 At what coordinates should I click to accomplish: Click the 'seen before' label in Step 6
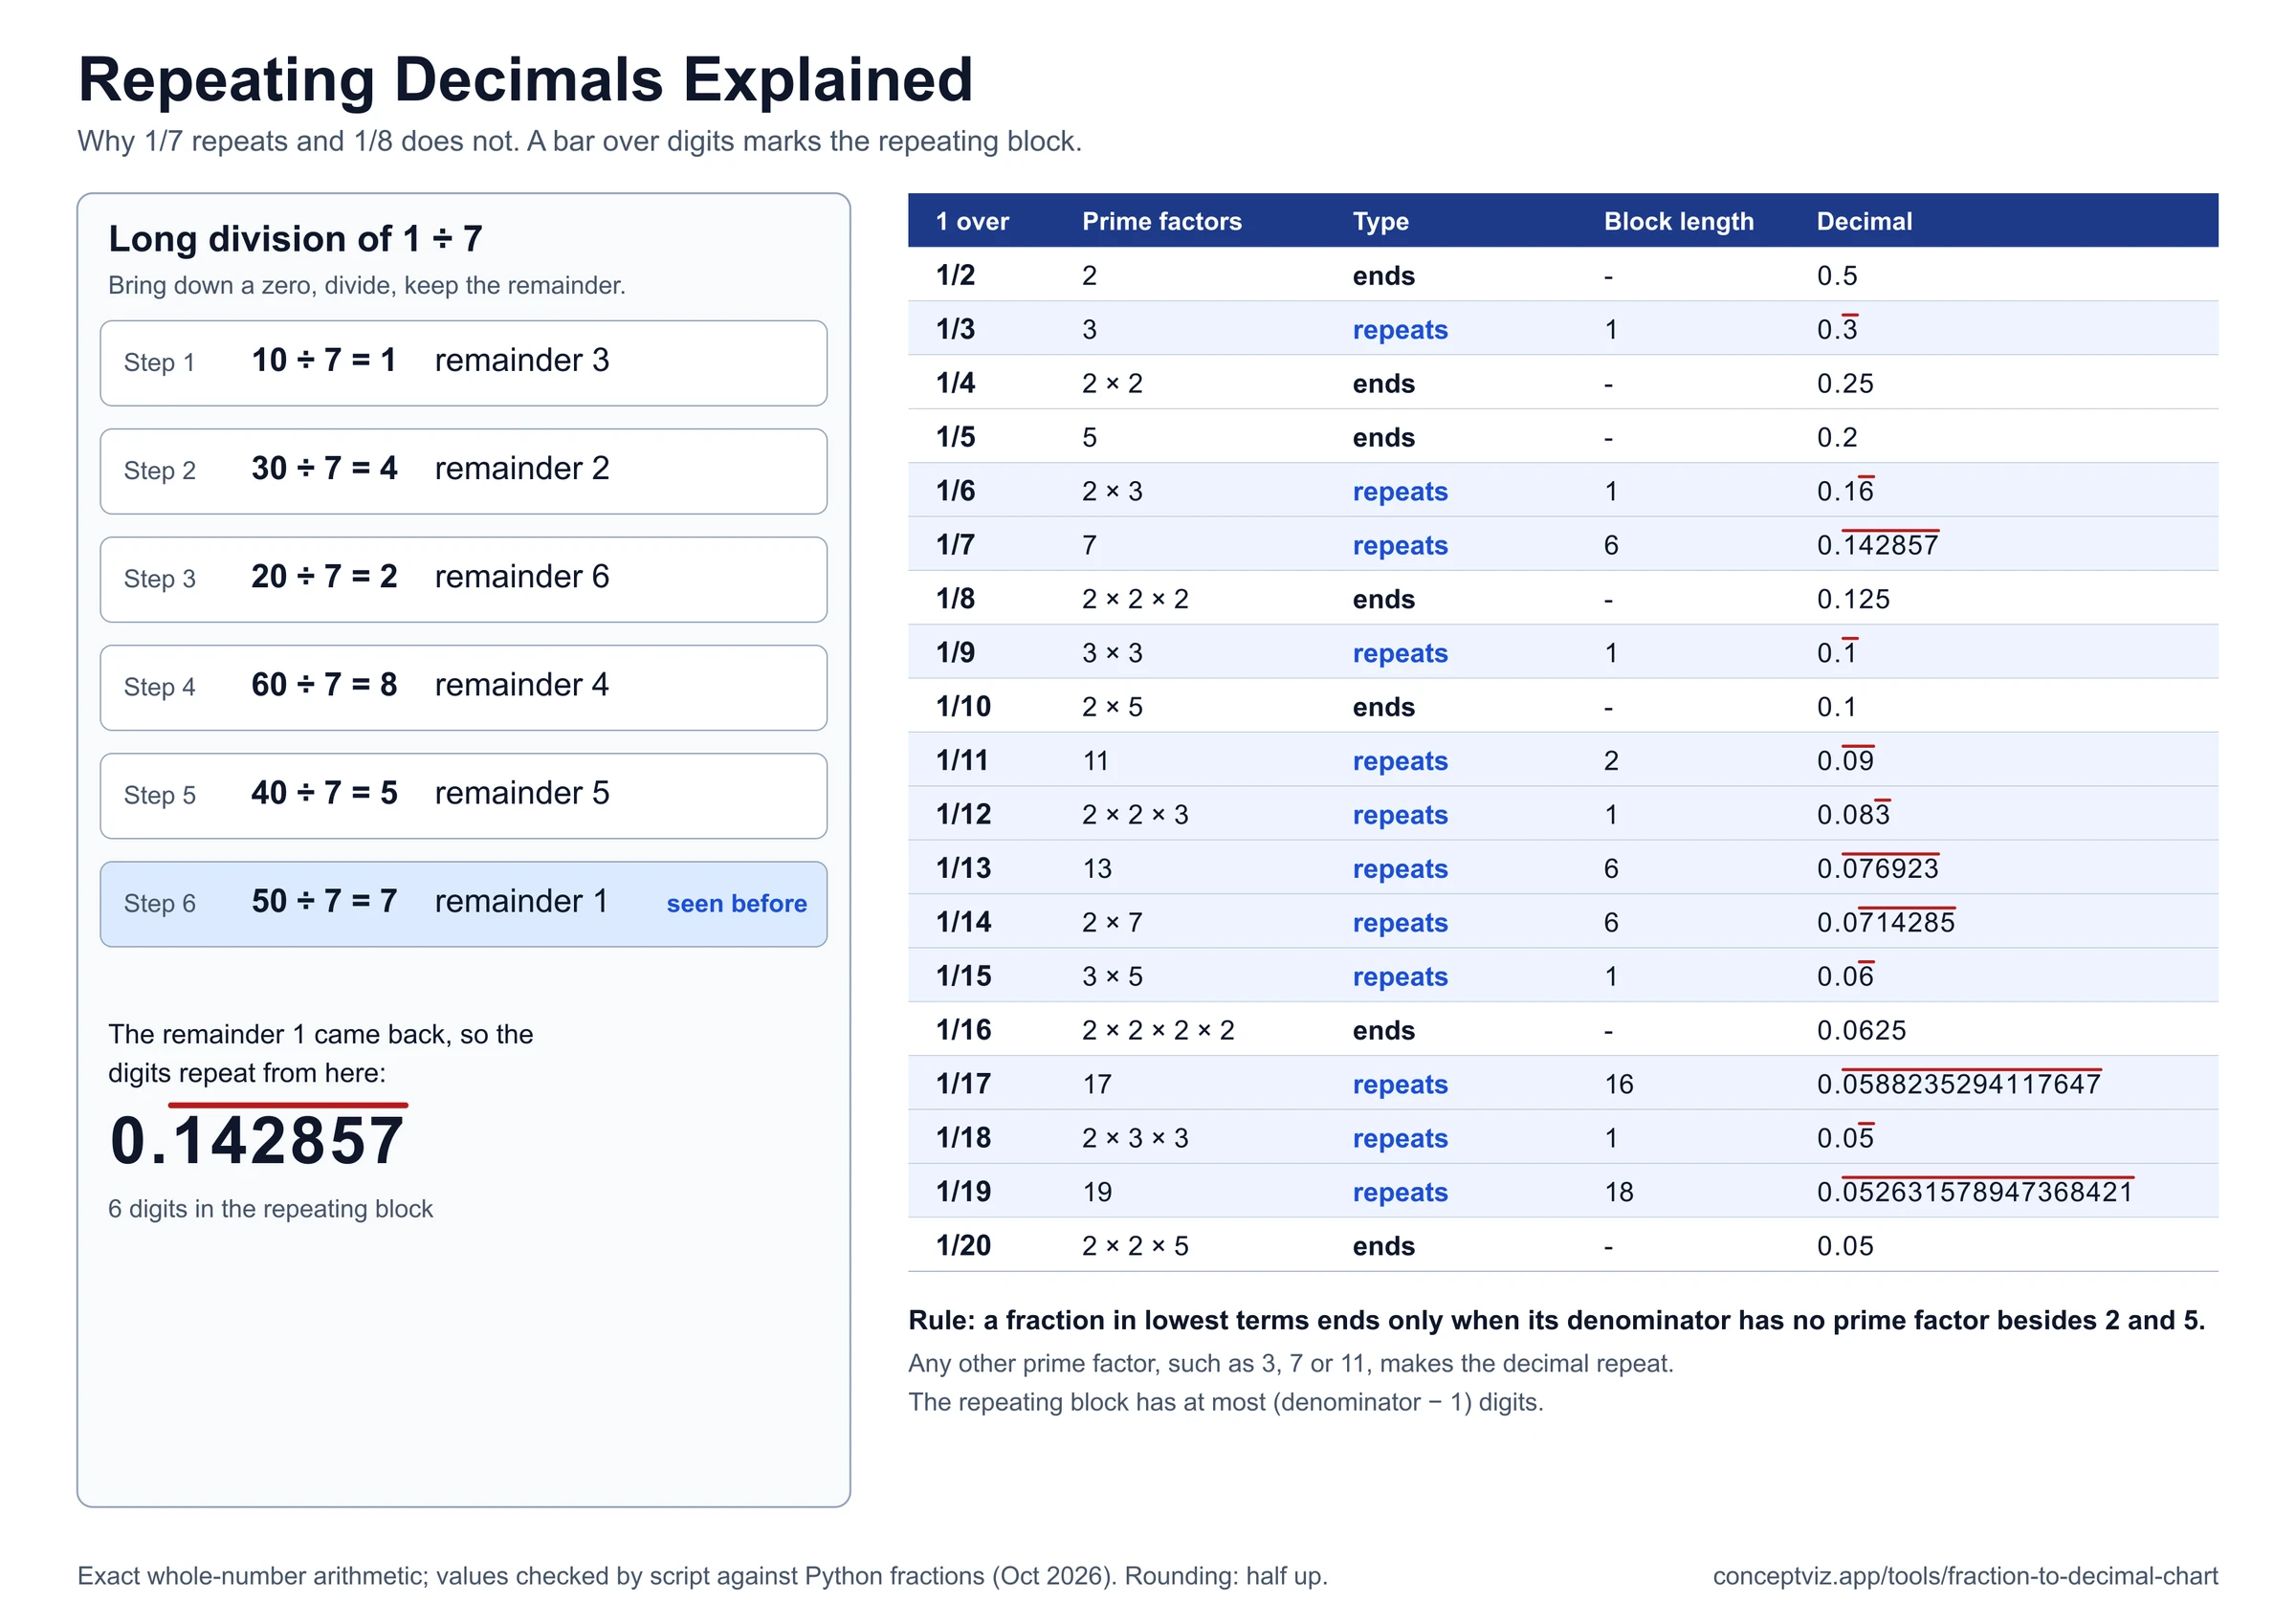736,903
